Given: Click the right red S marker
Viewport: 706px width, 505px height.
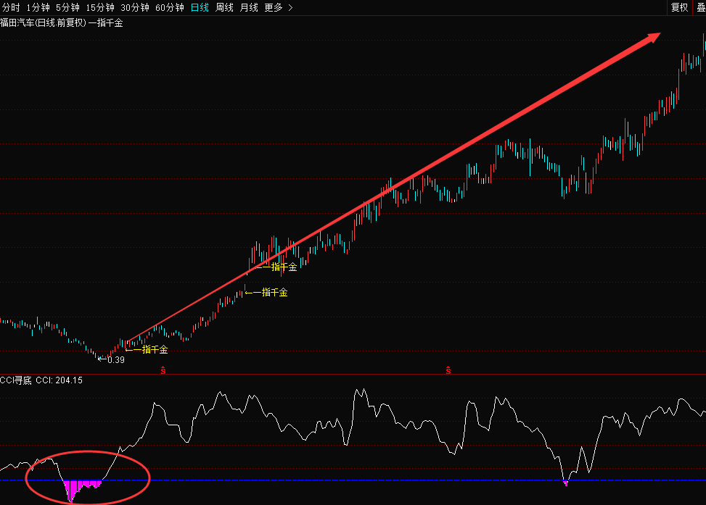Looking at the screenshot, I should (448, 370).
